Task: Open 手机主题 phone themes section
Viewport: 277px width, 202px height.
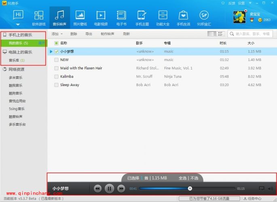Action: [x=142, y=18]
